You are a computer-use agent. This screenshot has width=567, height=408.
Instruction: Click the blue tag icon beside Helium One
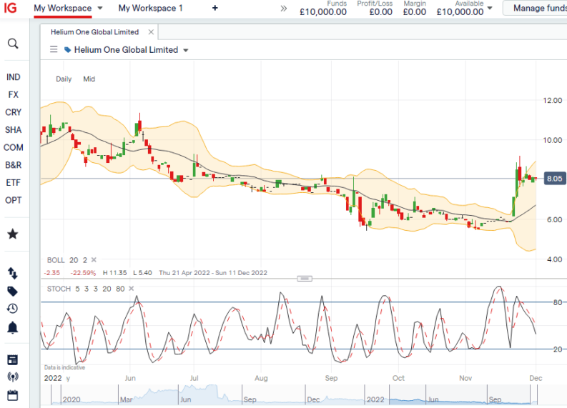67,50
